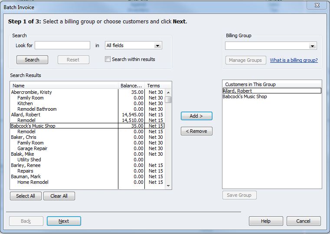The width and height of the screenshot is (330, 234).
Task: Cancel the batch invoice wizard
Action: click(304, 221)
